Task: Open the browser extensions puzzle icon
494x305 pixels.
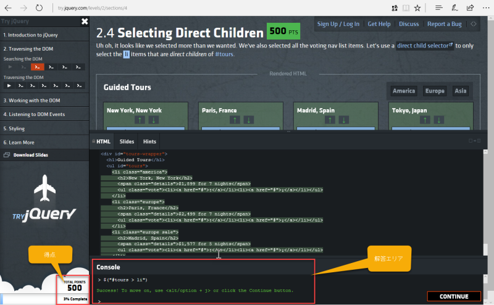Action: [395, 8]
